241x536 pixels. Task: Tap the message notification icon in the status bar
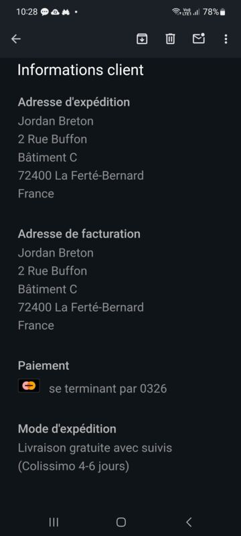coord(44,12)
